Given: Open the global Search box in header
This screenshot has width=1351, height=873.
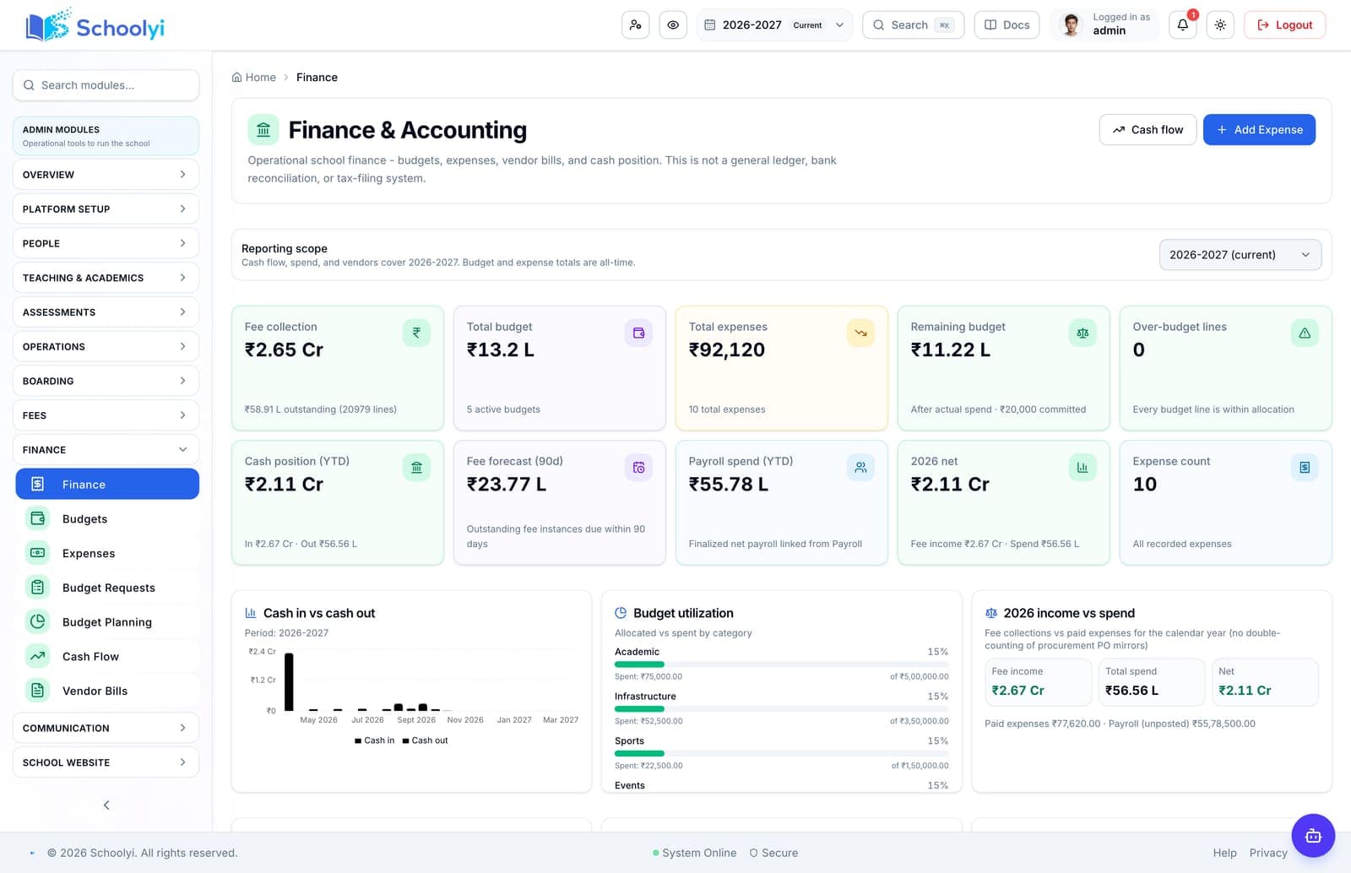Looking at the screenshot, I should click(x=913, y=25).
